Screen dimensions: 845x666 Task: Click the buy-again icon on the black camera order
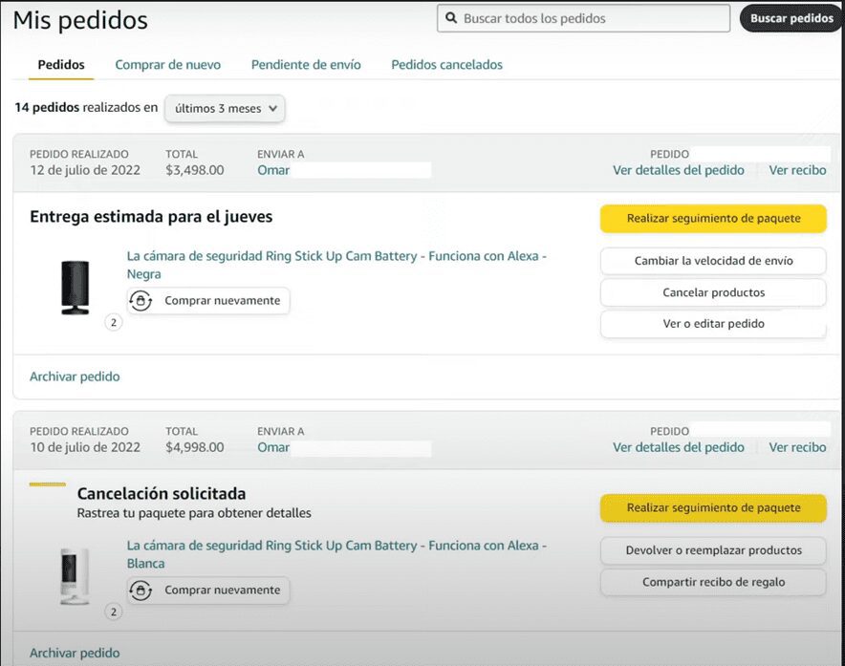pos(141,301)
